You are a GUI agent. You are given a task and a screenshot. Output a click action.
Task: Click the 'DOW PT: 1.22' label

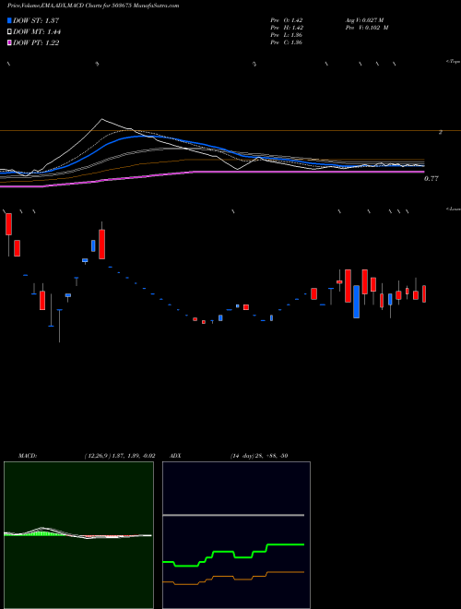(36, 43)
